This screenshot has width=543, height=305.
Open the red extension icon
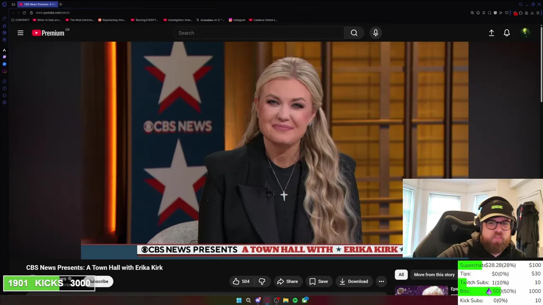click(x=515, y=13)
